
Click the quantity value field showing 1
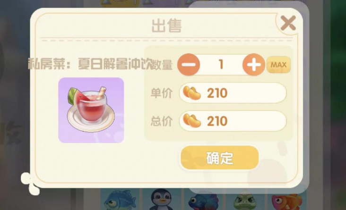tap(221, 65)
